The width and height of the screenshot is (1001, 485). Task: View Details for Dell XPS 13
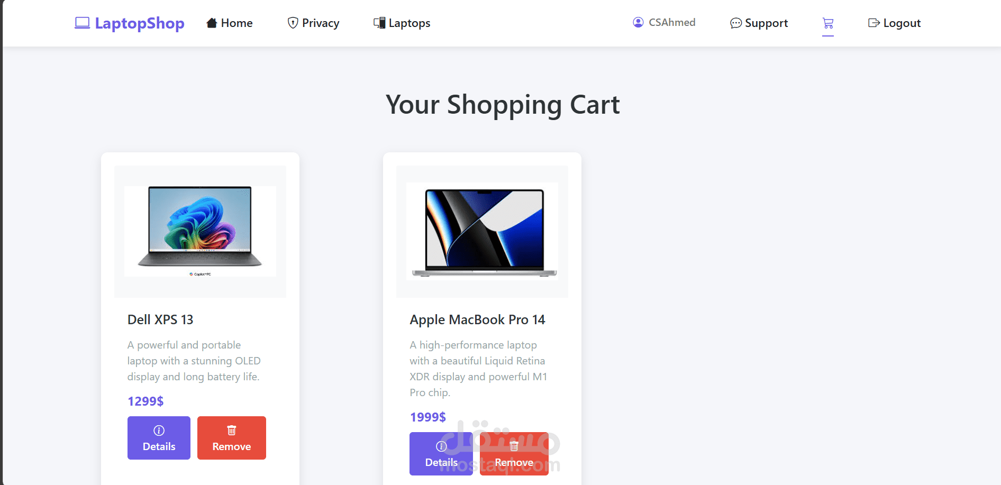coord(159,438)
